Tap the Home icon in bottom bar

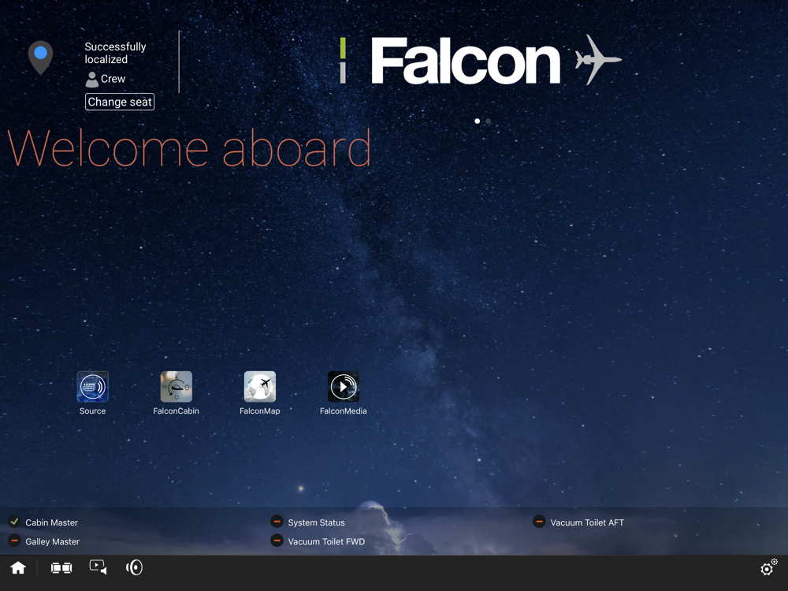18,568
